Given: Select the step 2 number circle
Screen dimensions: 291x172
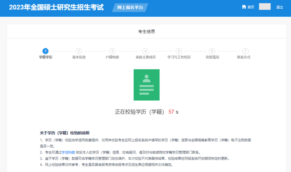Looking at the screenshot, I should [x=79, y=51].
